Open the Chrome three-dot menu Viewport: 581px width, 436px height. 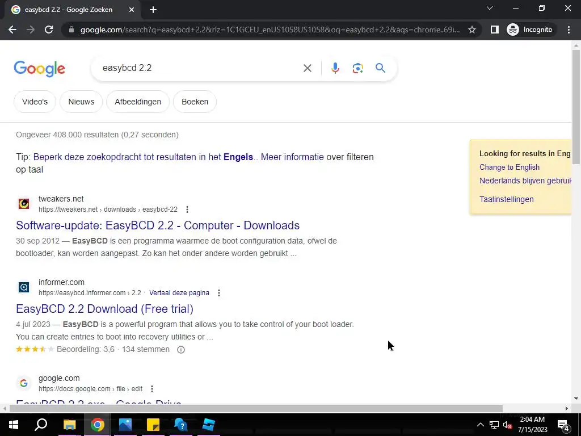tap(569, 30)
